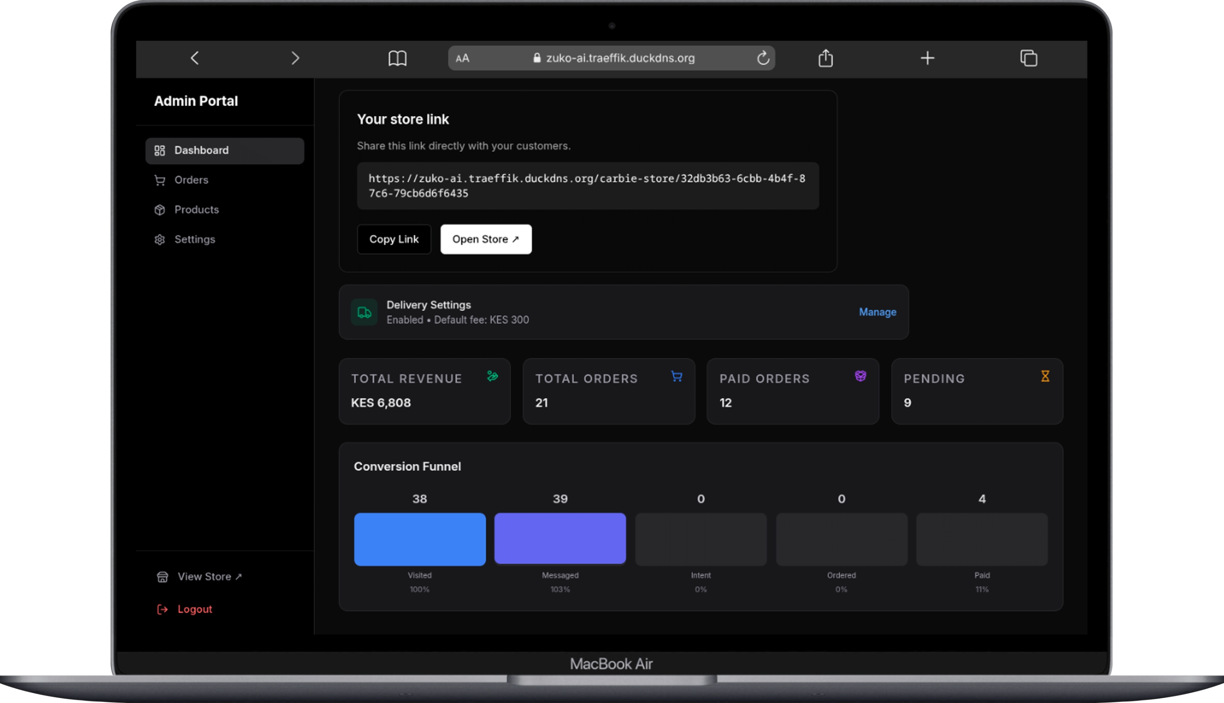Click Safari's share icon
This screenshot has width=1224, height=703.
click(x=826, y=58)
